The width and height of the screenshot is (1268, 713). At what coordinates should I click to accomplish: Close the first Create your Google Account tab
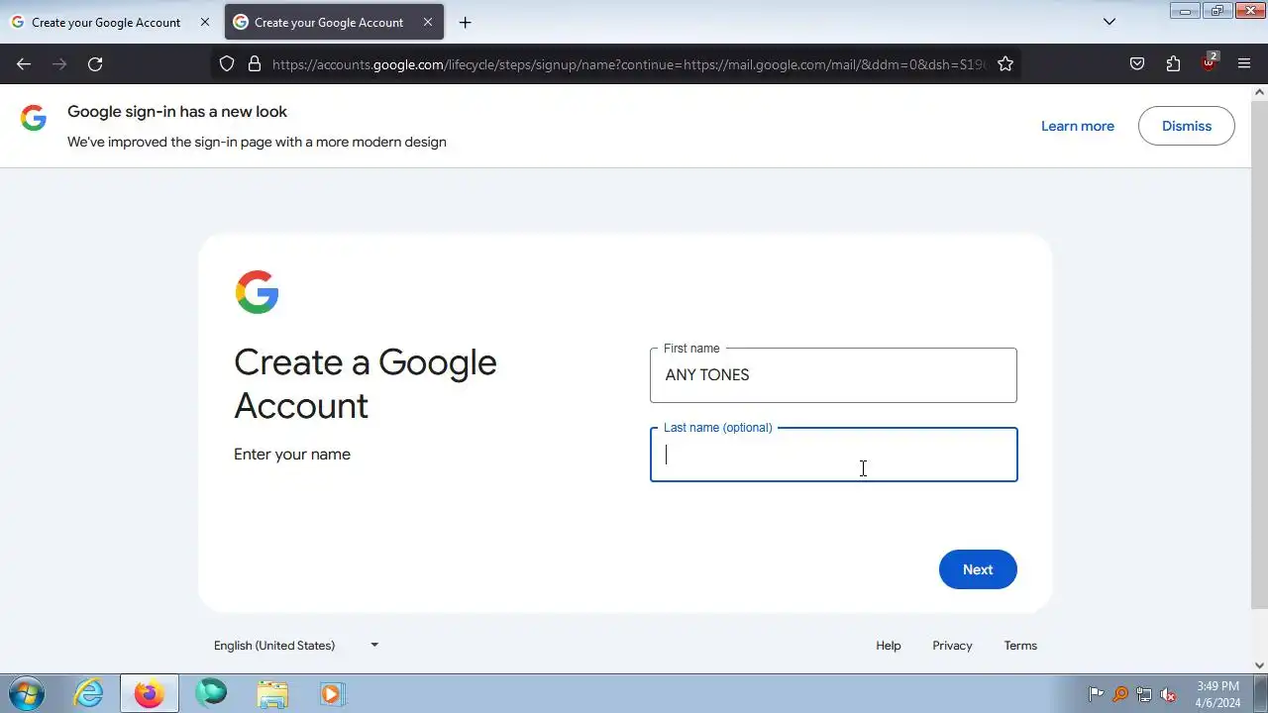pos(205,22)
